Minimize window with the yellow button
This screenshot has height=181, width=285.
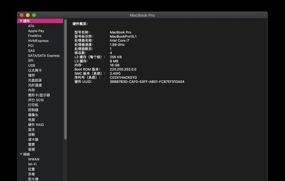tap(28, 15)
